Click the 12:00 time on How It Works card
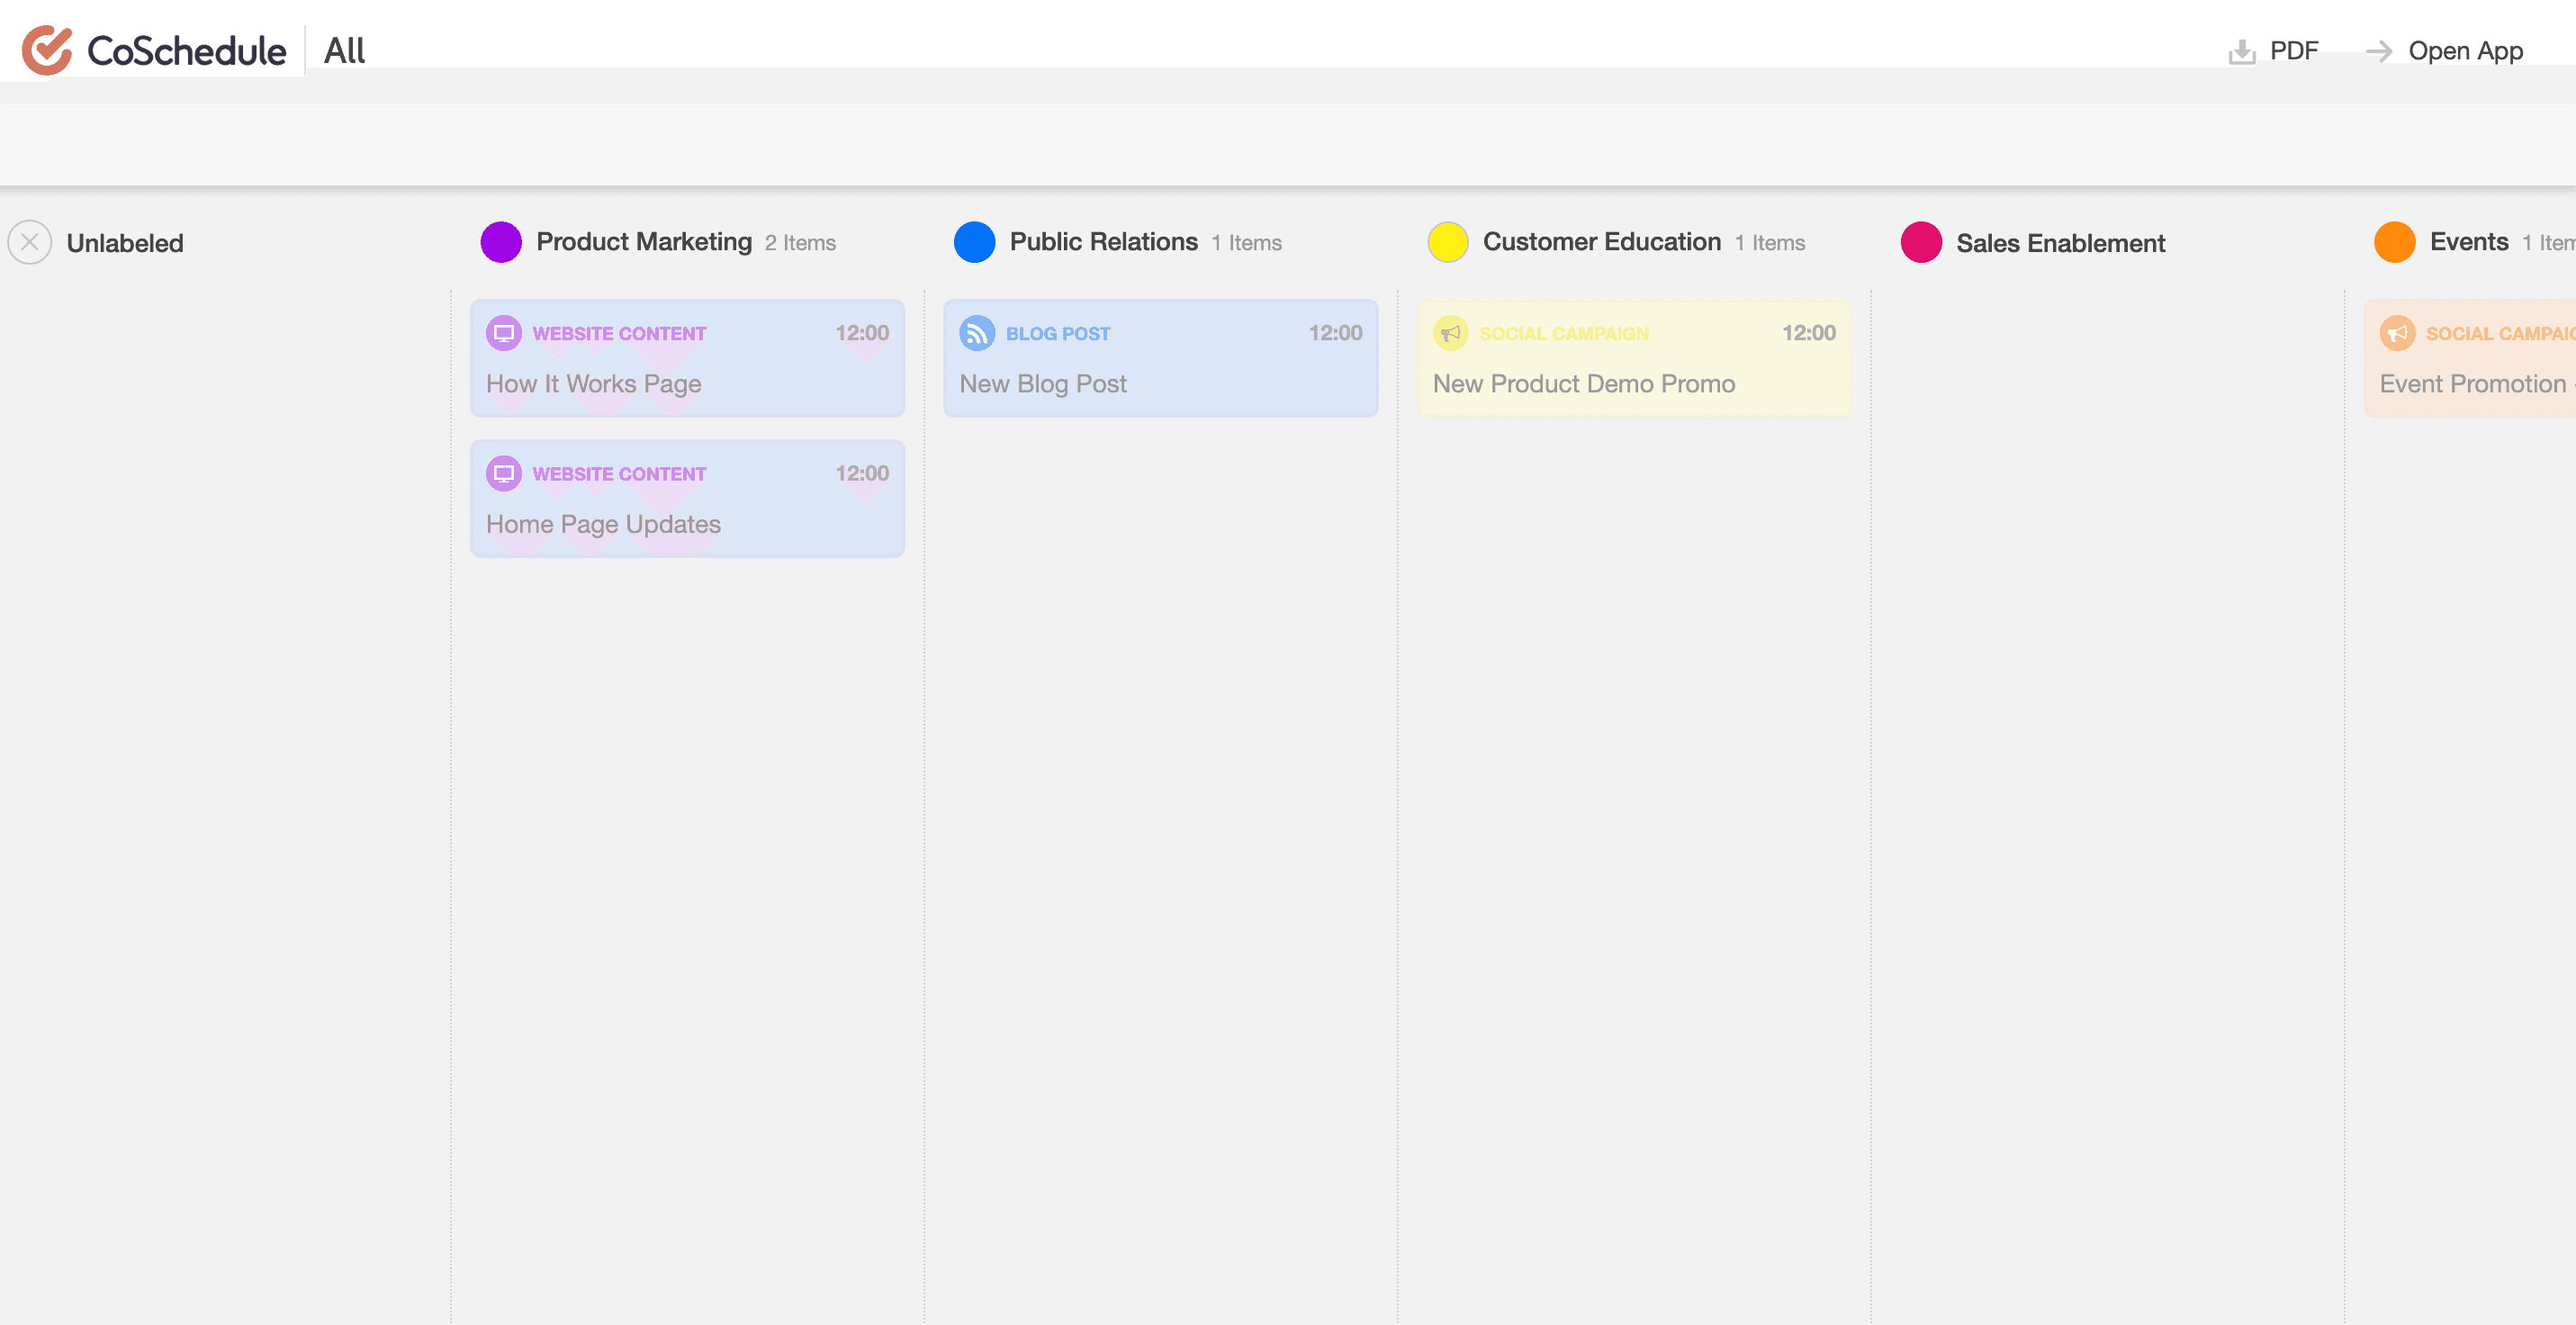Screen dimensions: 2576x1325 pyautogui.click(x=862, y=333)
